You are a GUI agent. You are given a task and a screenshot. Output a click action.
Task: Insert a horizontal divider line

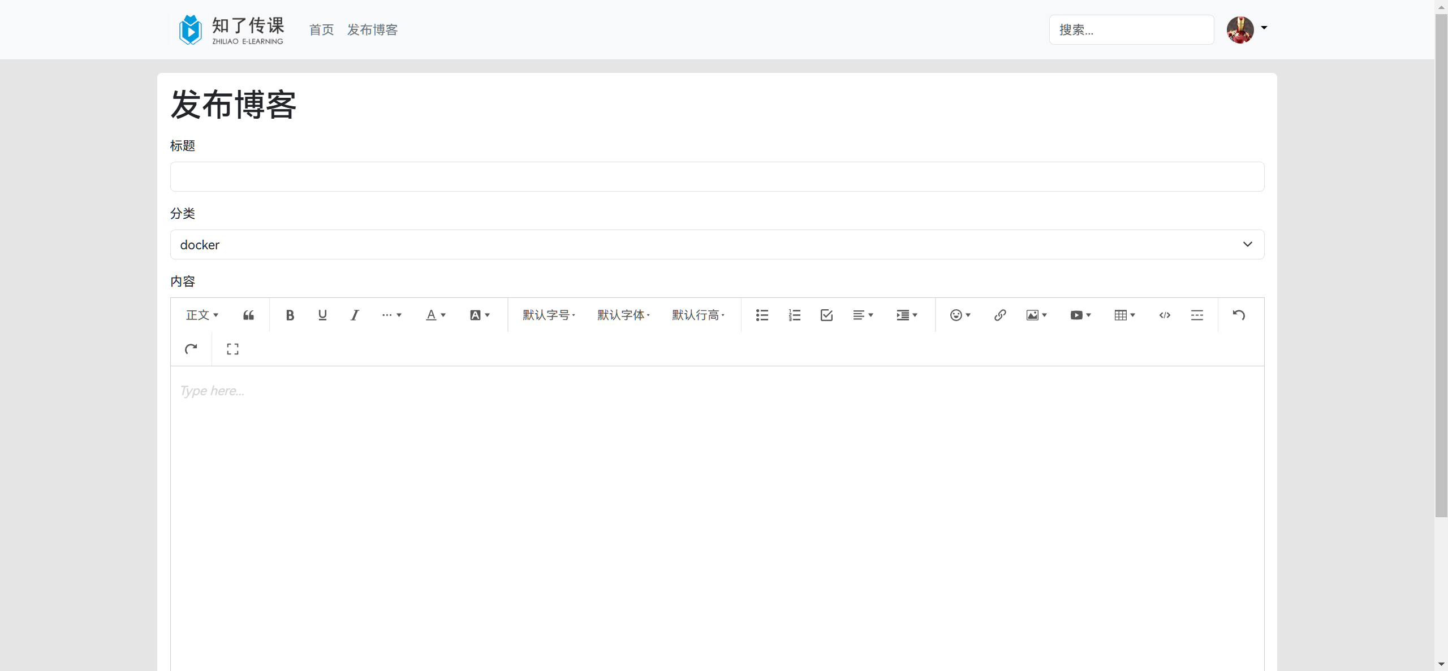click(x=1197, y=315)
